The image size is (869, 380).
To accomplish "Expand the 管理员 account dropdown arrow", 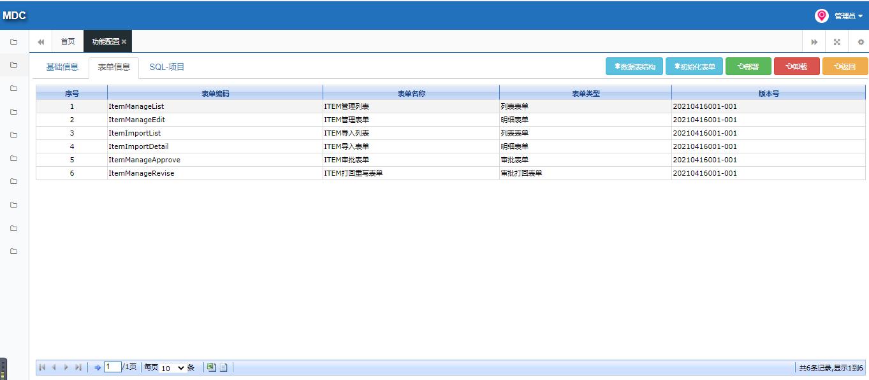I will [x=860, y=17].
